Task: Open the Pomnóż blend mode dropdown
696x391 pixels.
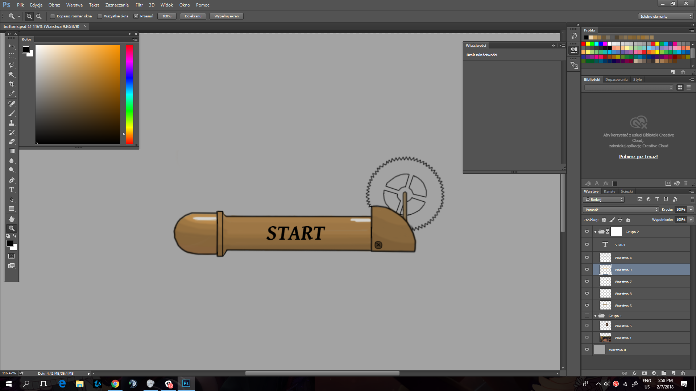Action: 621,209
